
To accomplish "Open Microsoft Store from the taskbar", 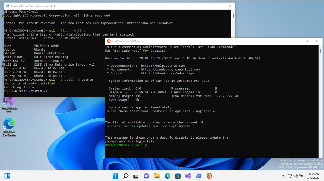I will point(178,176).
